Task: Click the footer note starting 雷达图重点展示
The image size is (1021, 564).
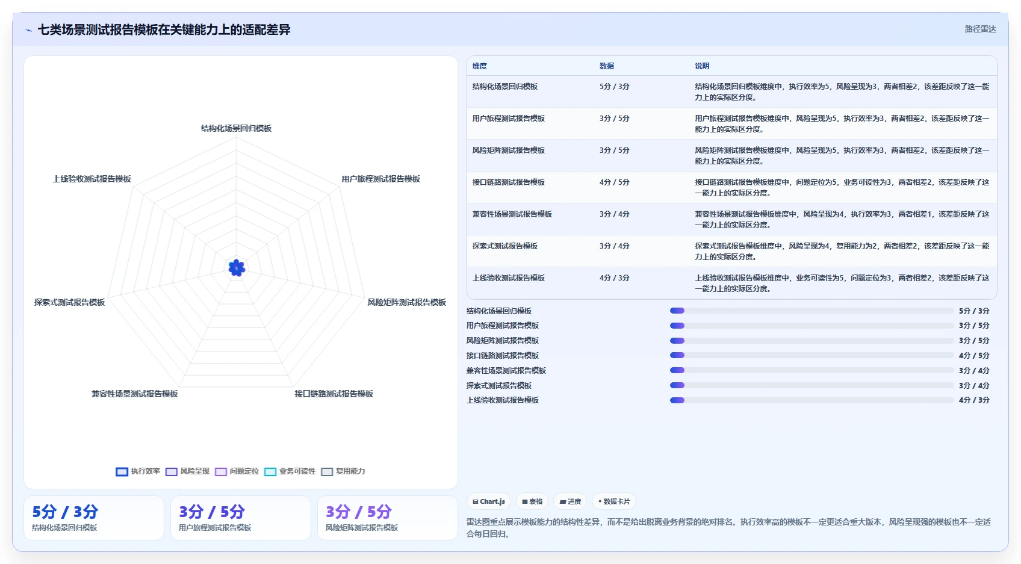Action: (729, 528)
